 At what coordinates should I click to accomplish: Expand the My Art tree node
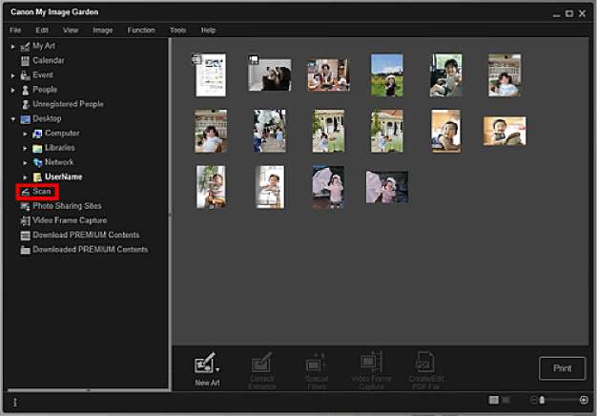pyautogui.click(x=13, y=46)
